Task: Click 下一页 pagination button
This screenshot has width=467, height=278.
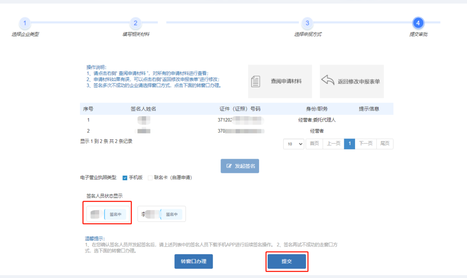Action: coord(366,144)
